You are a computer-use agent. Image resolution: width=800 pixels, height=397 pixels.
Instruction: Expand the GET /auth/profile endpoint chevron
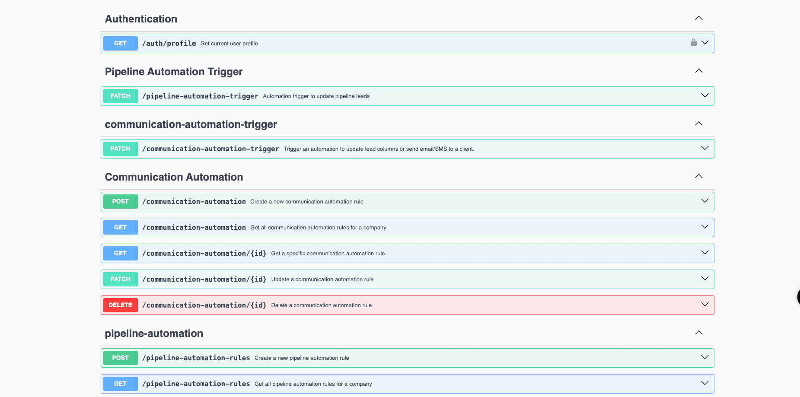(x=705, y=43)
